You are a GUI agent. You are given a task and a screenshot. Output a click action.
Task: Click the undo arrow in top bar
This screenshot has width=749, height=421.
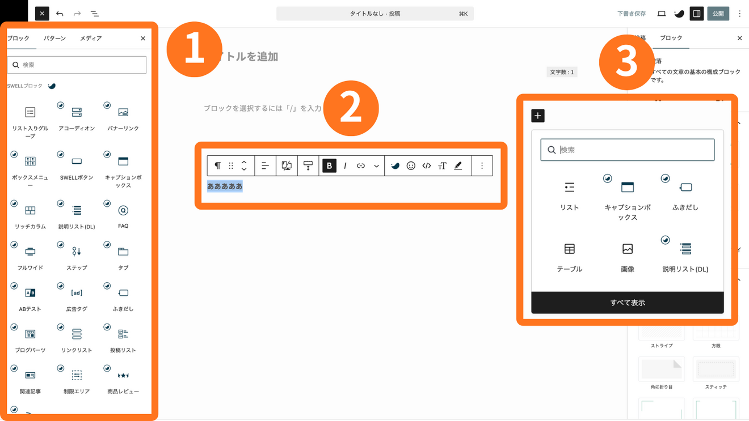[x=60, y=14]
